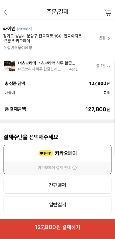This screenshot has width=115, height=239.
Task: Choose 간편결제 payment option
Action: pyautogui.click(x=58, y=185)
